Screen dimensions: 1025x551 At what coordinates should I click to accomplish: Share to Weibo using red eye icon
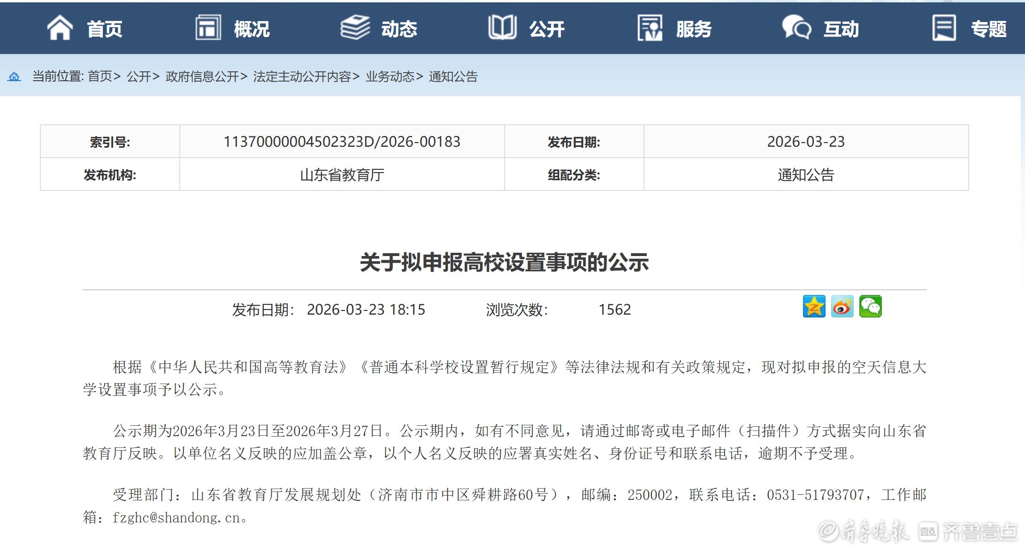click(842, 307)
